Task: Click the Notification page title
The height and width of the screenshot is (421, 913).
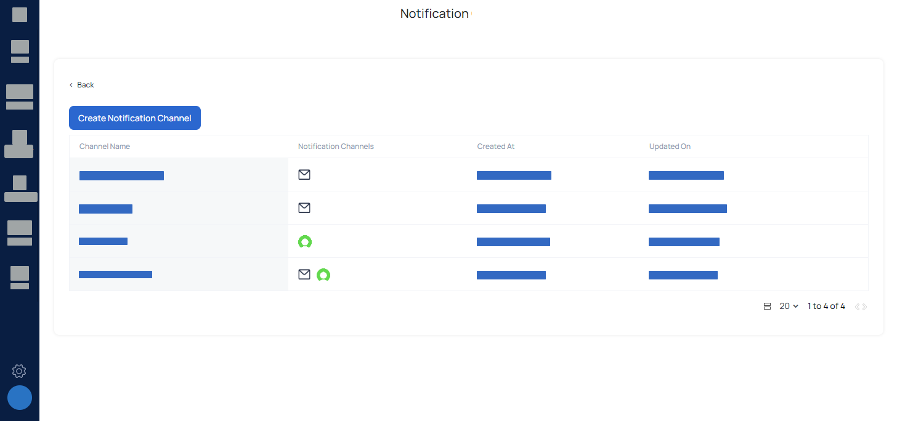Action: click(434, 14)
